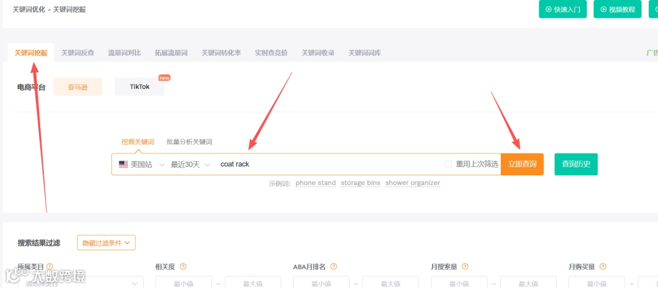
Task: Select the 挖掘关键词 sub-tab
Action: 138,142
